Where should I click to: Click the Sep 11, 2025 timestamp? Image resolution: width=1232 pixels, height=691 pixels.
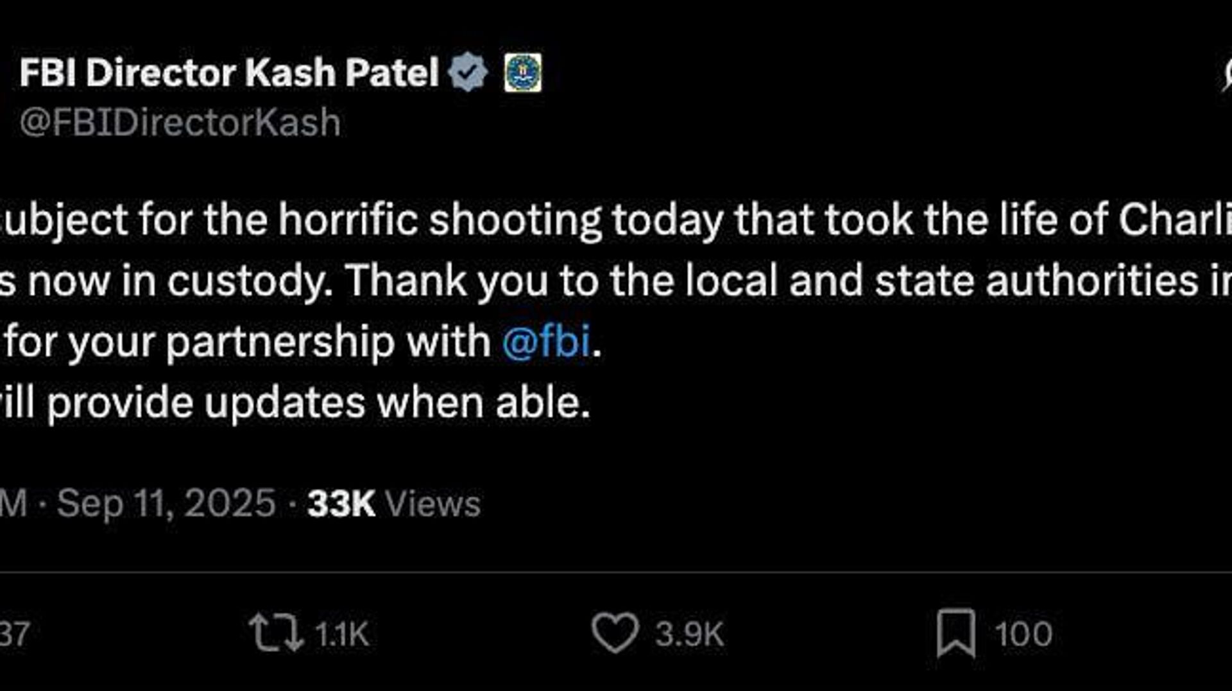coord(166,503)
